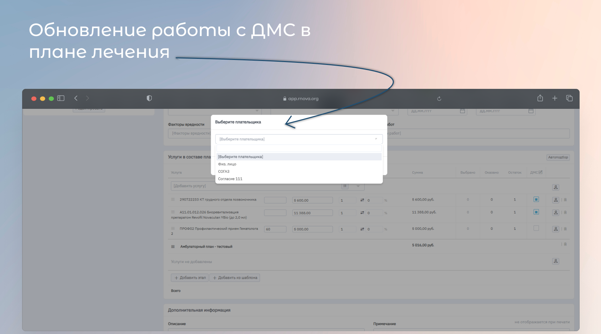
Task: Click the Добавить этап button
Action: click(190, 278)
